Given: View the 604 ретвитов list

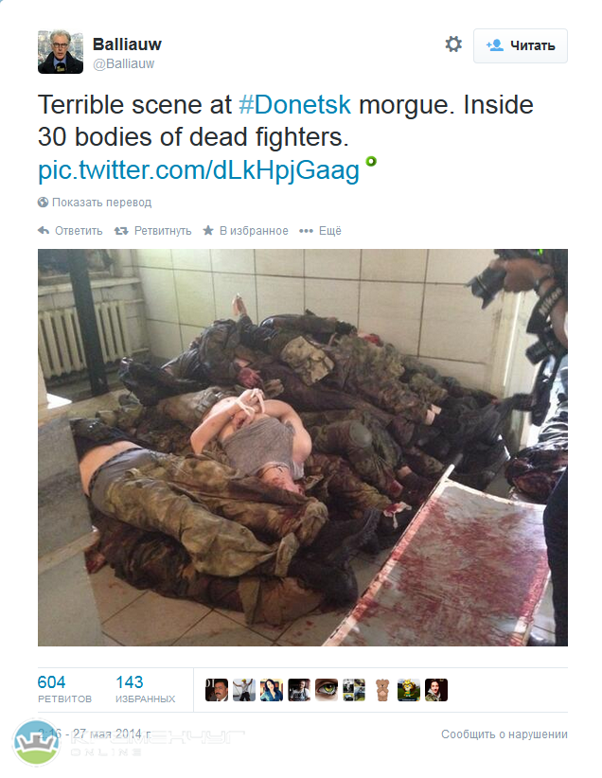Looking at the screenshot, I should pos(64,689).
